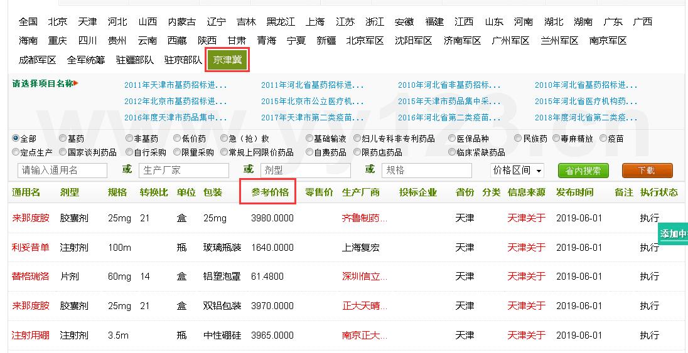The width and height of the screenshot is (688, 353).
Task: Switch to the 北京 region
Action: [x=58, y=21]
